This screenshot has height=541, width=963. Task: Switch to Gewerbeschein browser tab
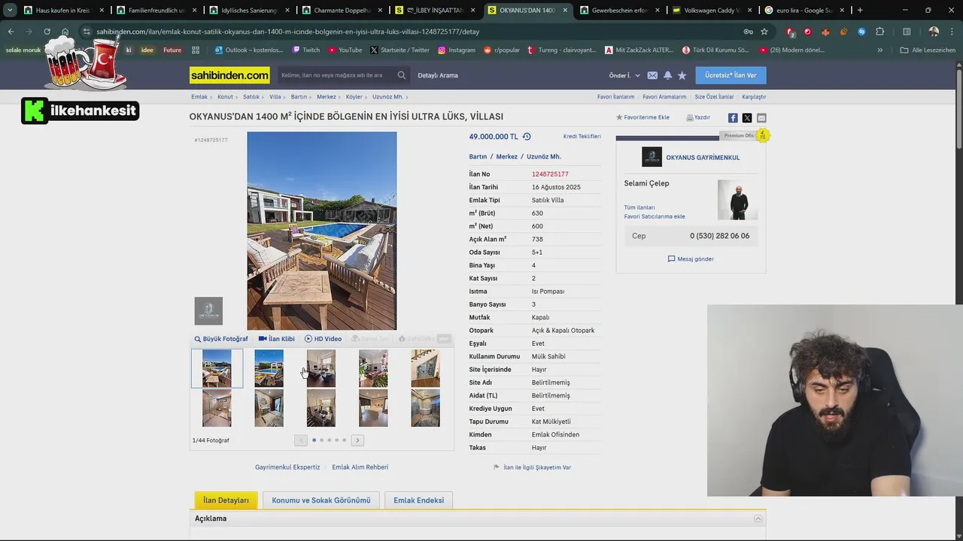pyautogui.click(x=620, y=11)
